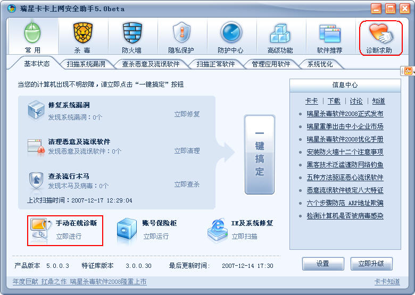This screenshot has height=295, width=415.
Task: Open news link 瑞星杀毒软件2008优化手册
Action: tap(345, 139)
